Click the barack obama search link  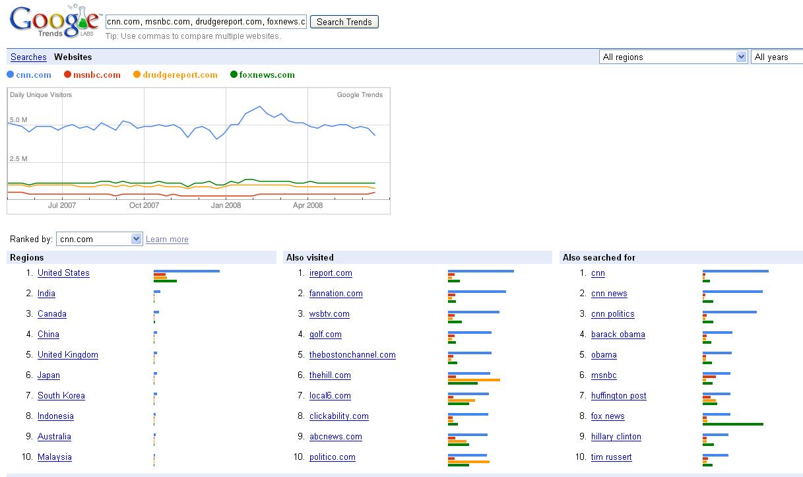pos(618,334)
